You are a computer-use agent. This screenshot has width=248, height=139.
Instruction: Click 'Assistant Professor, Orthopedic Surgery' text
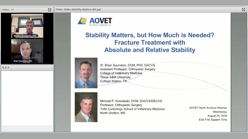tap(127, 69)
